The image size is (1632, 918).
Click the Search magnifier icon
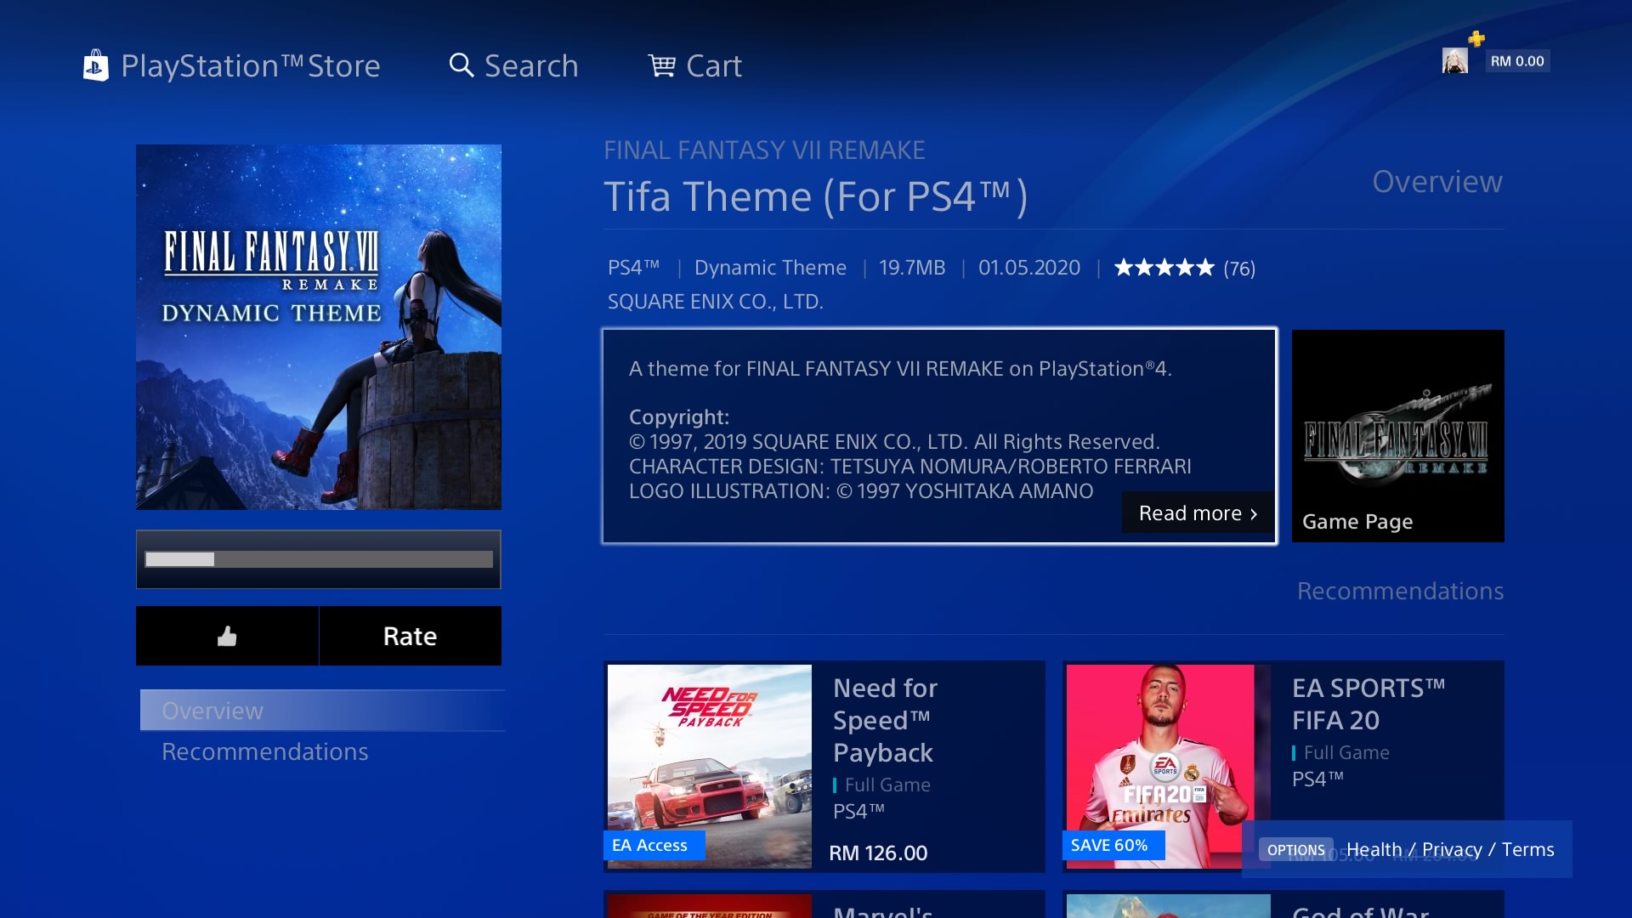461,65
